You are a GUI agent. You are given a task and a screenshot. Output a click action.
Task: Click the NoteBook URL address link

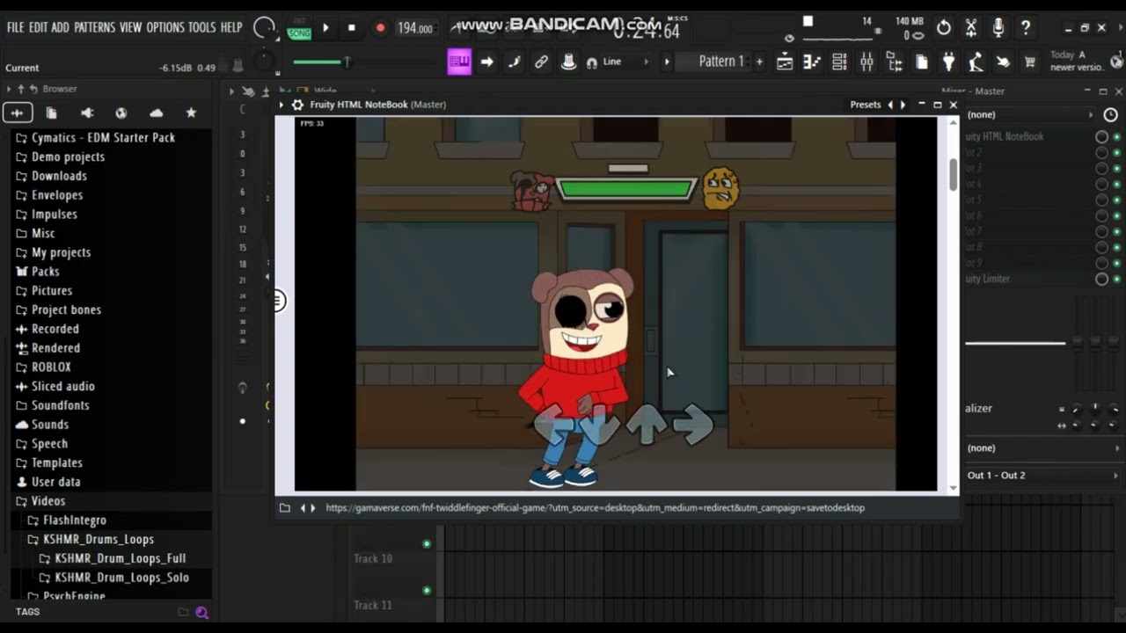(595, 507)
